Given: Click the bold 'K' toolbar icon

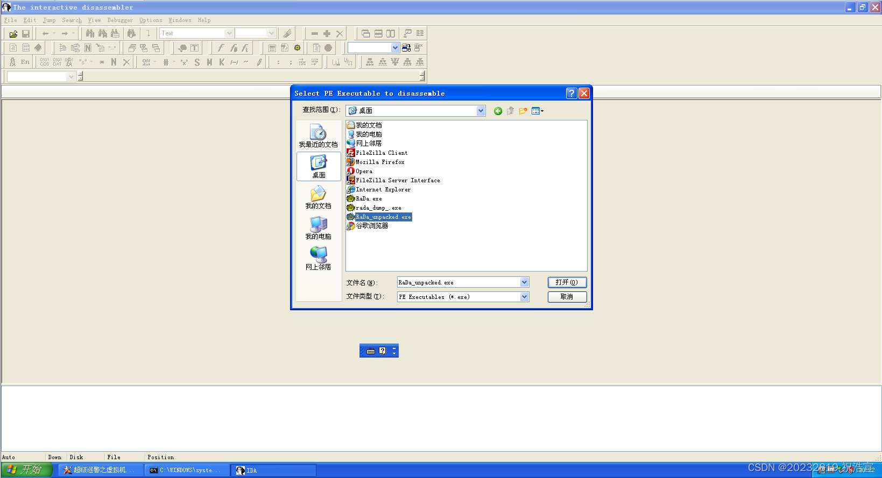Looking at the screenshot, I should [x=222, y=62].
